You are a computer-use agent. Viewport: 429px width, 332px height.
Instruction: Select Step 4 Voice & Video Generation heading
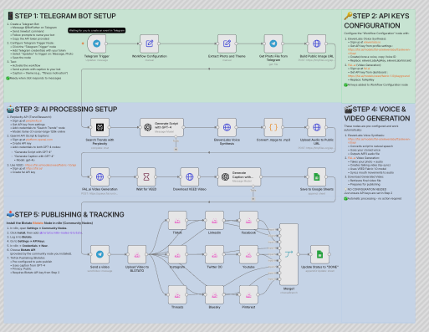[377, 114]
